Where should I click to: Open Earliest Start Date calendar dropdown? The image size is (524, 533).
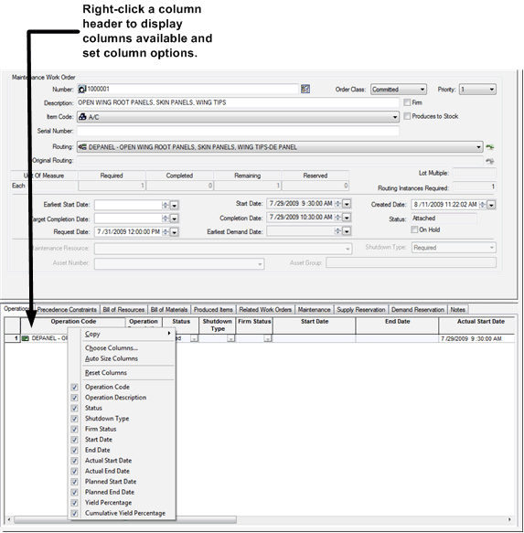click(x=174, y=205)
